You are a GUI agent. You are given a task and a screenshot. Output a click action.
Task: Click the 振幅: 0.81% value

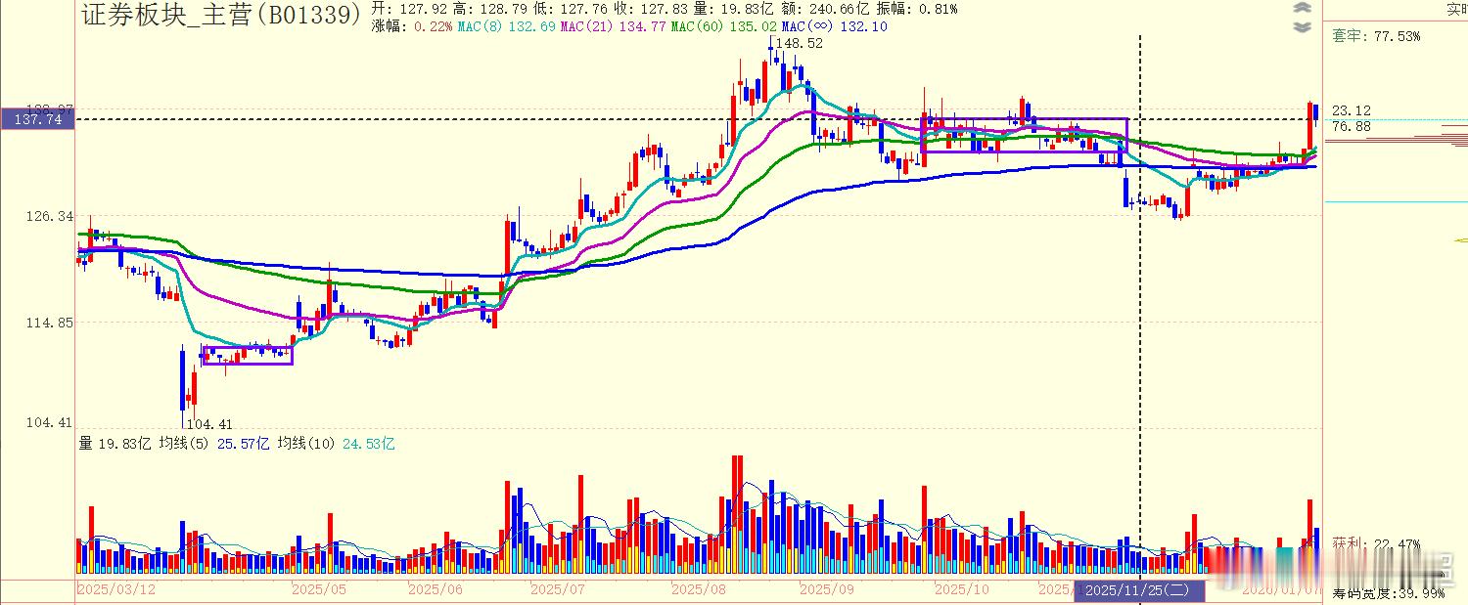tap(917, 9)
